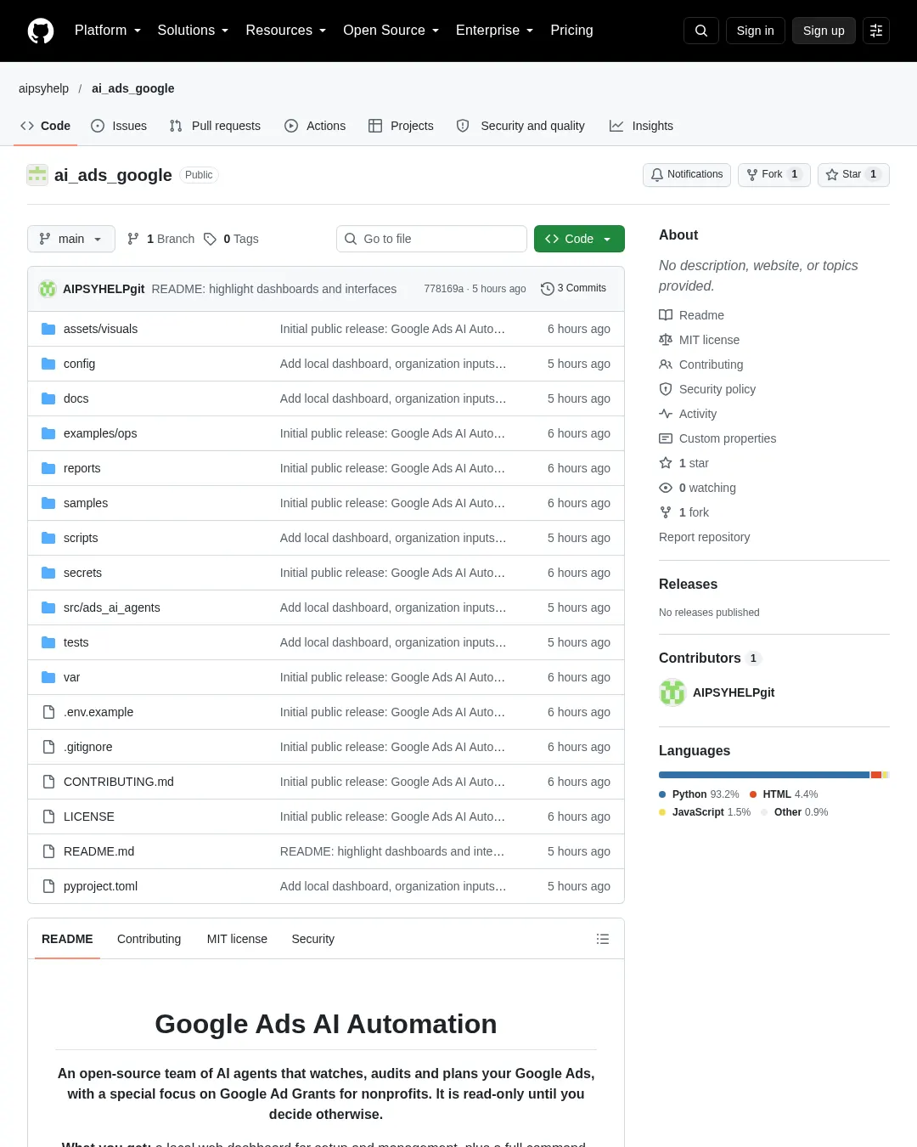
Task: Open the Issues tab
Action: coord(119,126)
